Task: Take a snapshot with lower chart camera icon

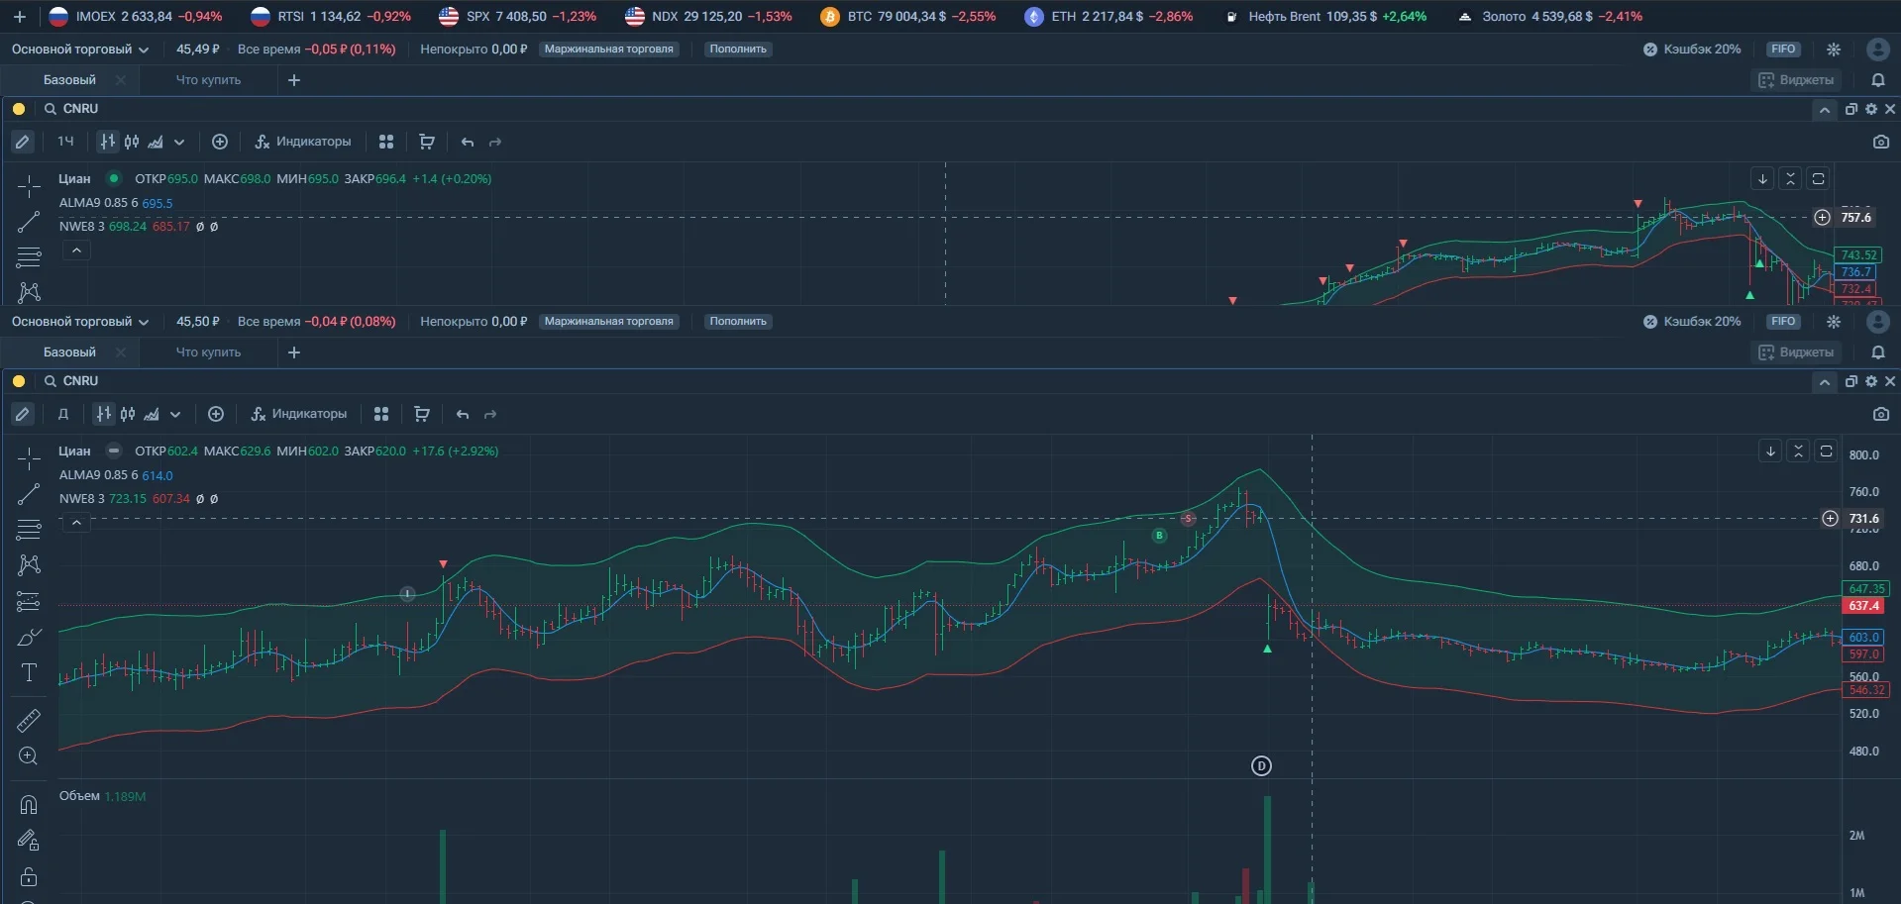Action: [x=1880, y=414]
